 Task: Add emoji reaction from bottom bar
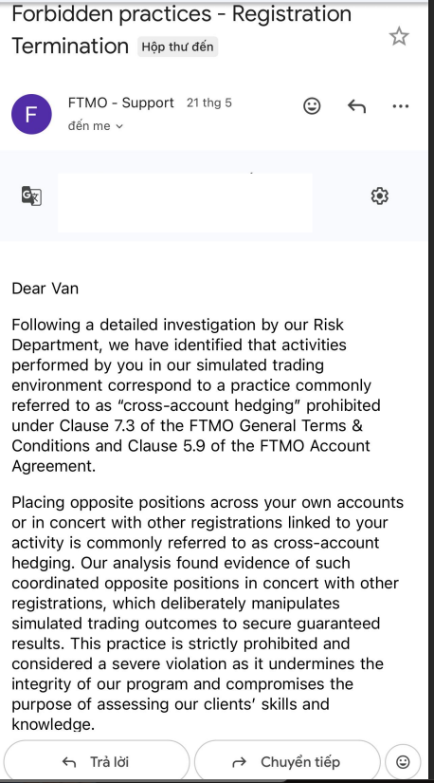coord(403,761)
